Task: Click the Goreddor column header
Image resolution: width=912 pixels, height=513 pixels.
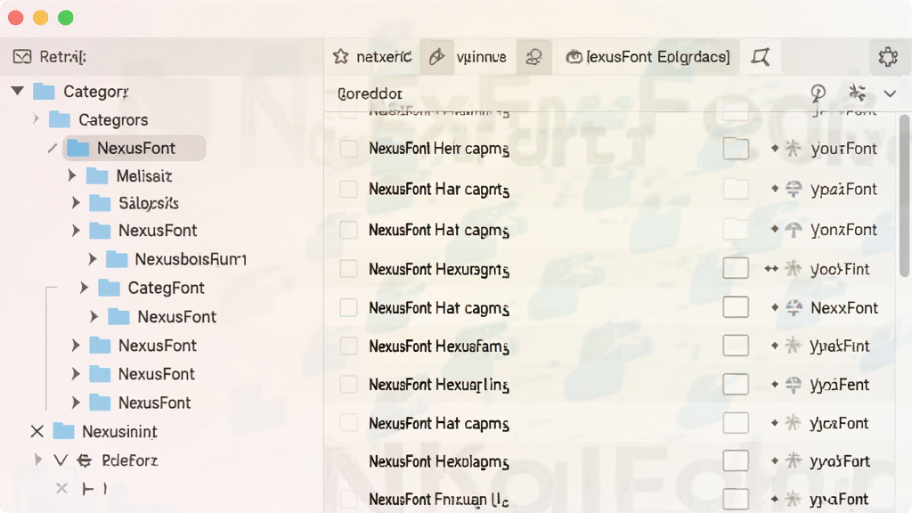Action: (x=370, y=94)
